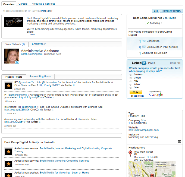The width and height of the screenshot is (185, 177).
Task: Open the Create Poll link
Action: 175,63
